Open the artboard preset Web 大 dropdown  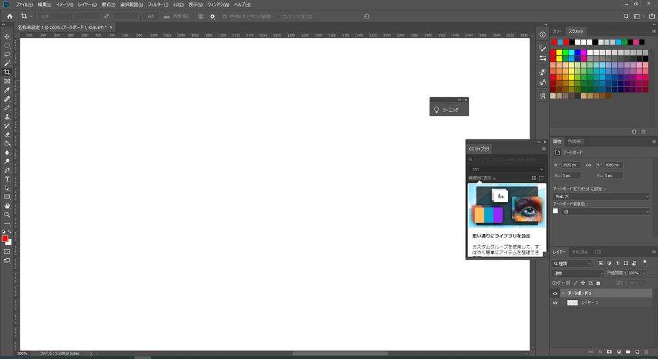[x=601, y=197]
